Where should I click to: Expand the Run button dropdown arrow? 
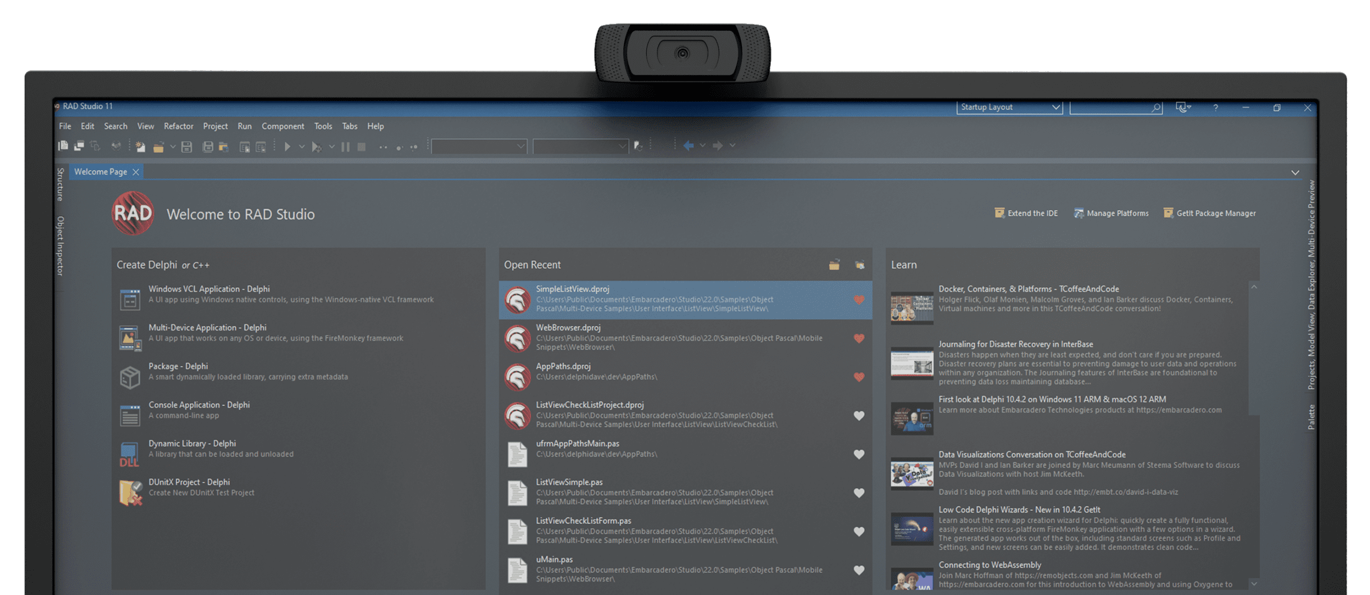302,147
